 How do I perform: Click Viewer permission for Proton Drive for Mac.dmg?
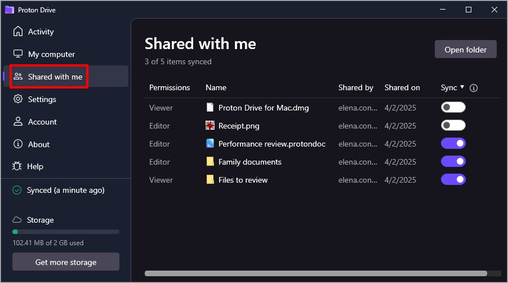[161, 108]
